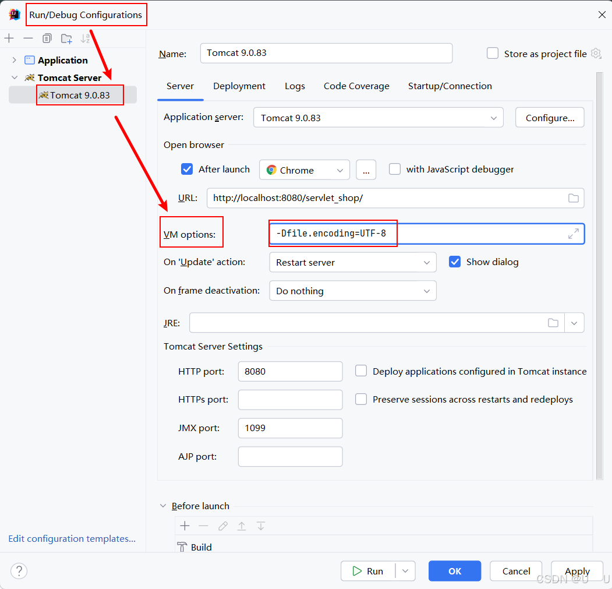The image size is (612, 589).
Task: Focus the AJP port field
Action: point(291,457)
